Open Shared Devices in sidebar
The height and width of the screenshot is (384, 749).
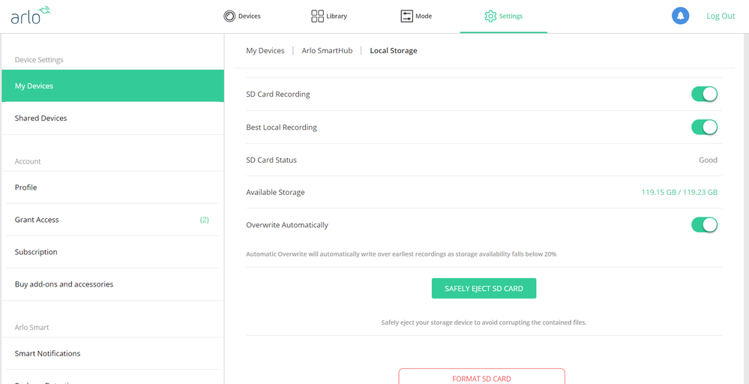coord(112,118)
